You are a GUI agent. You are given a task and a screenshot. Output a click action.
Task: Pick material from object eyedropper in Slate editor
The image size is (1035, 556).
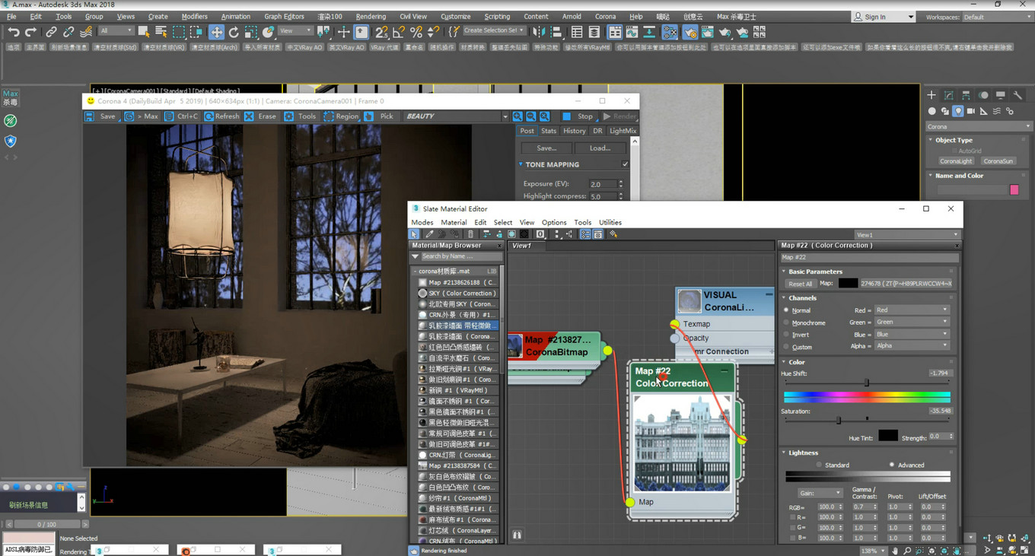click(x=429, y=234)
